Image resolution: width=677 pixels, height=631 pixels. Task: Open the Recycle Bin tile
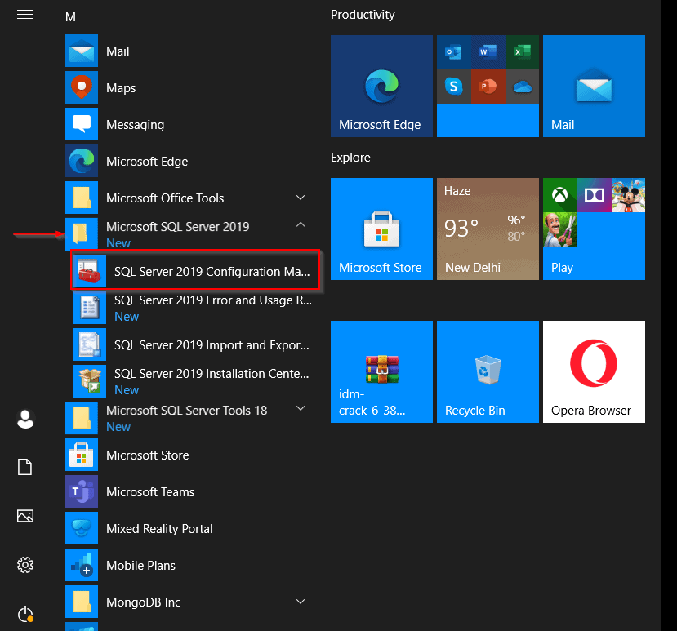click(488, 371)
